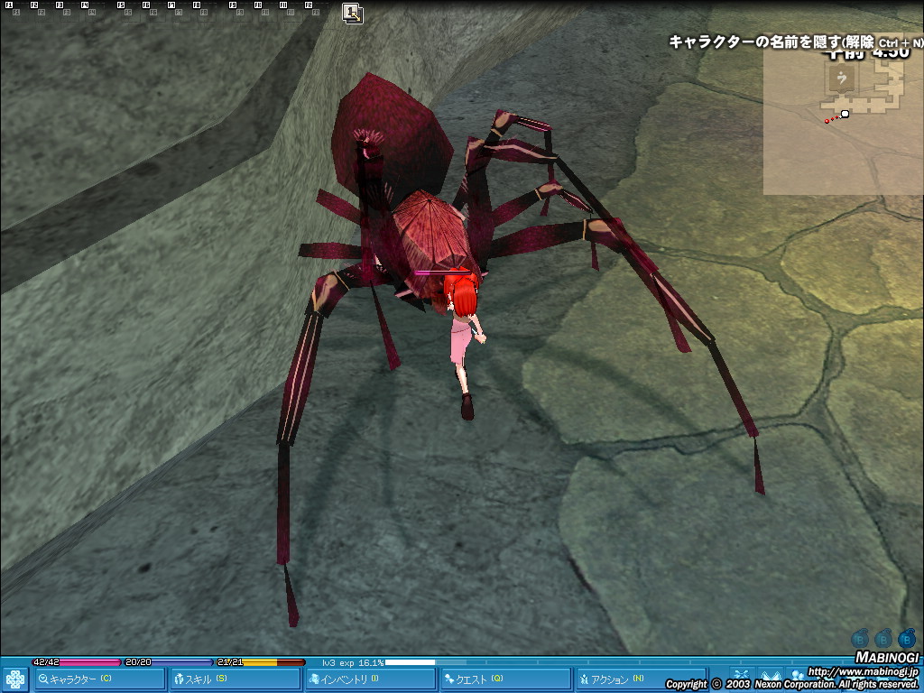924x693 pixels.
Task: Click the crossed-tools icon in bottom bar
Action: coord(742,675)
